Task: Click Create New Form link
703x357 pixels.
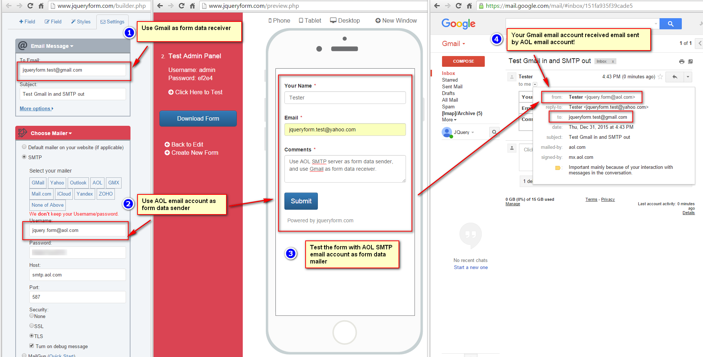Action: 191,153
